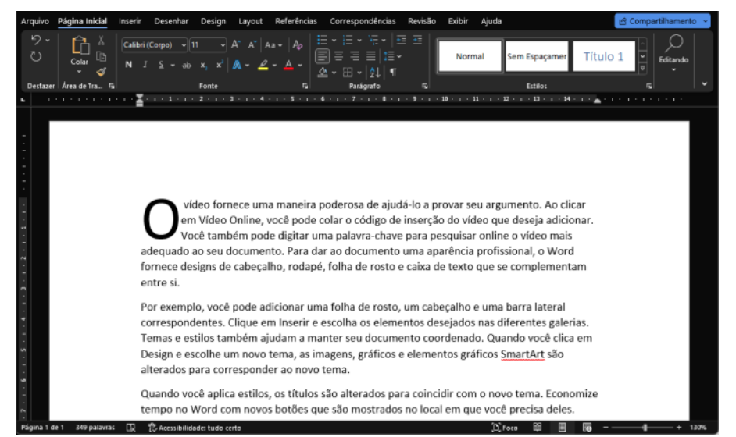
Task: Click the zoom slider handle
Action: click(x=645, y=427)
